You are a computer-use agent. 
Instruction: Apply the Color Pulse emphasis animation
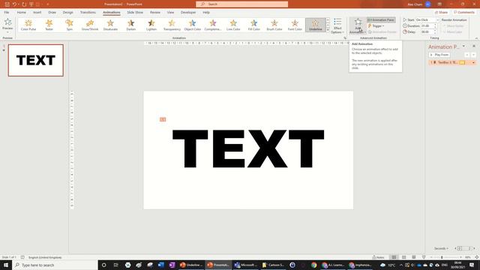(x=28, y=25)
